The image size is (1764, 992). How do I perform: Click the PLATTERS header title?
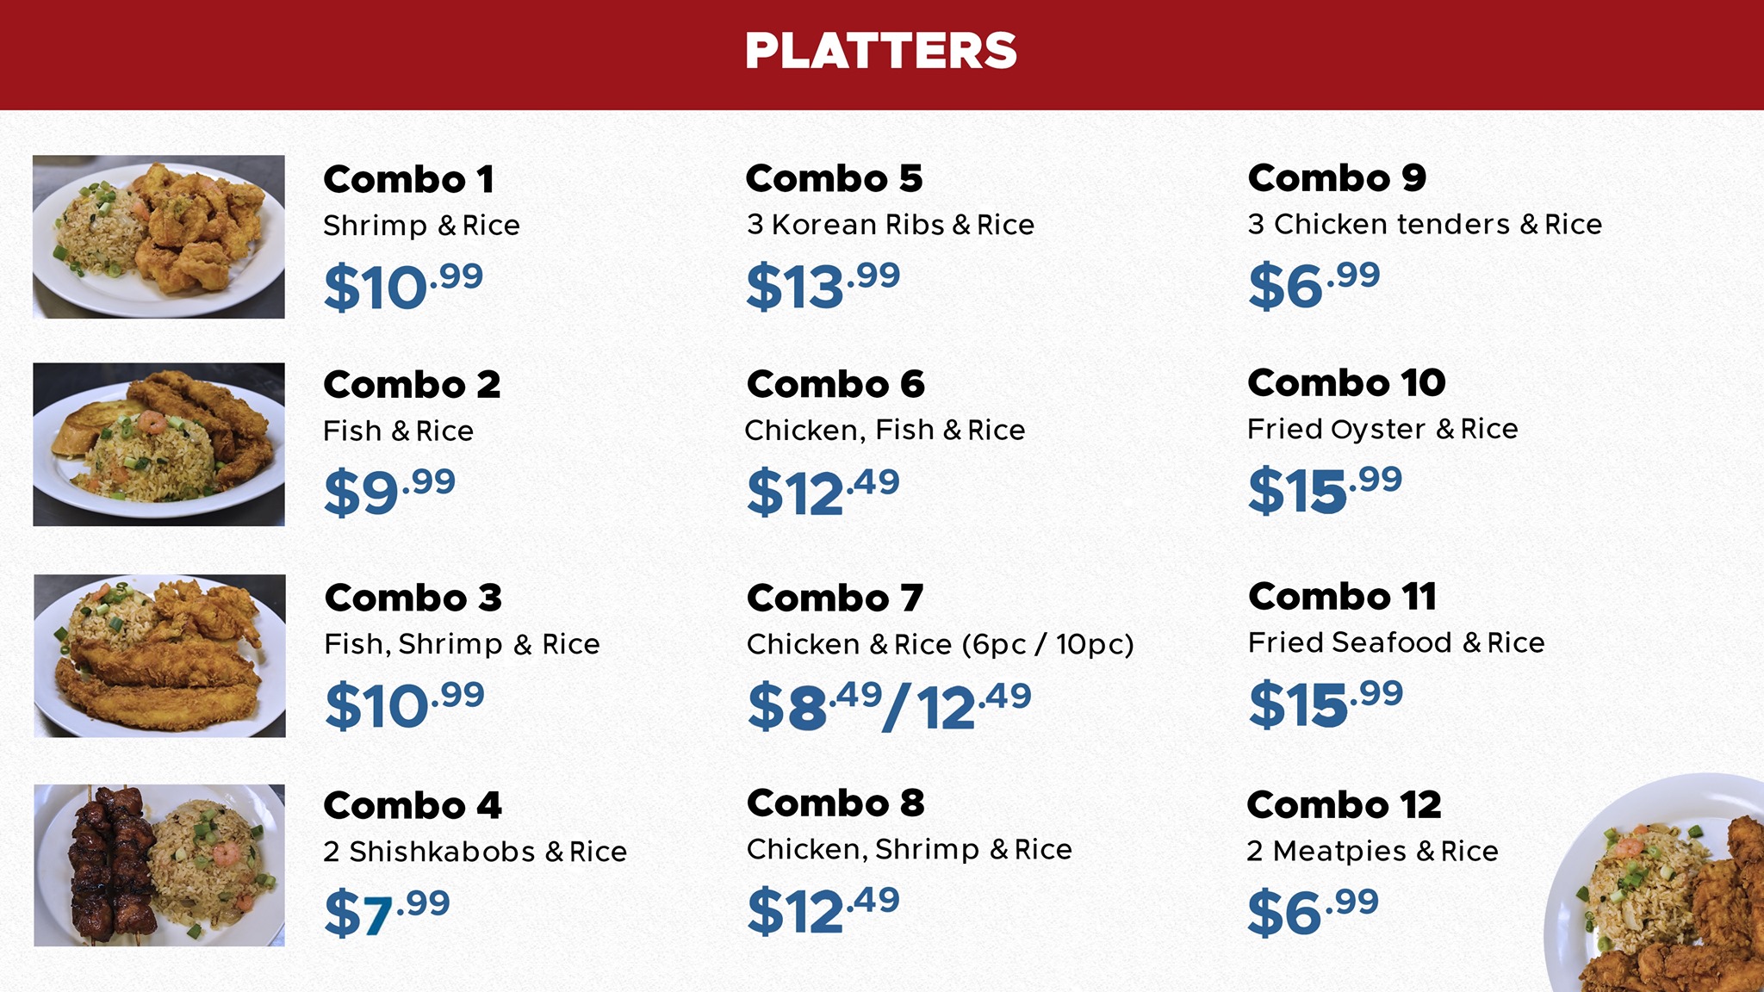click(x=880, y=51)
